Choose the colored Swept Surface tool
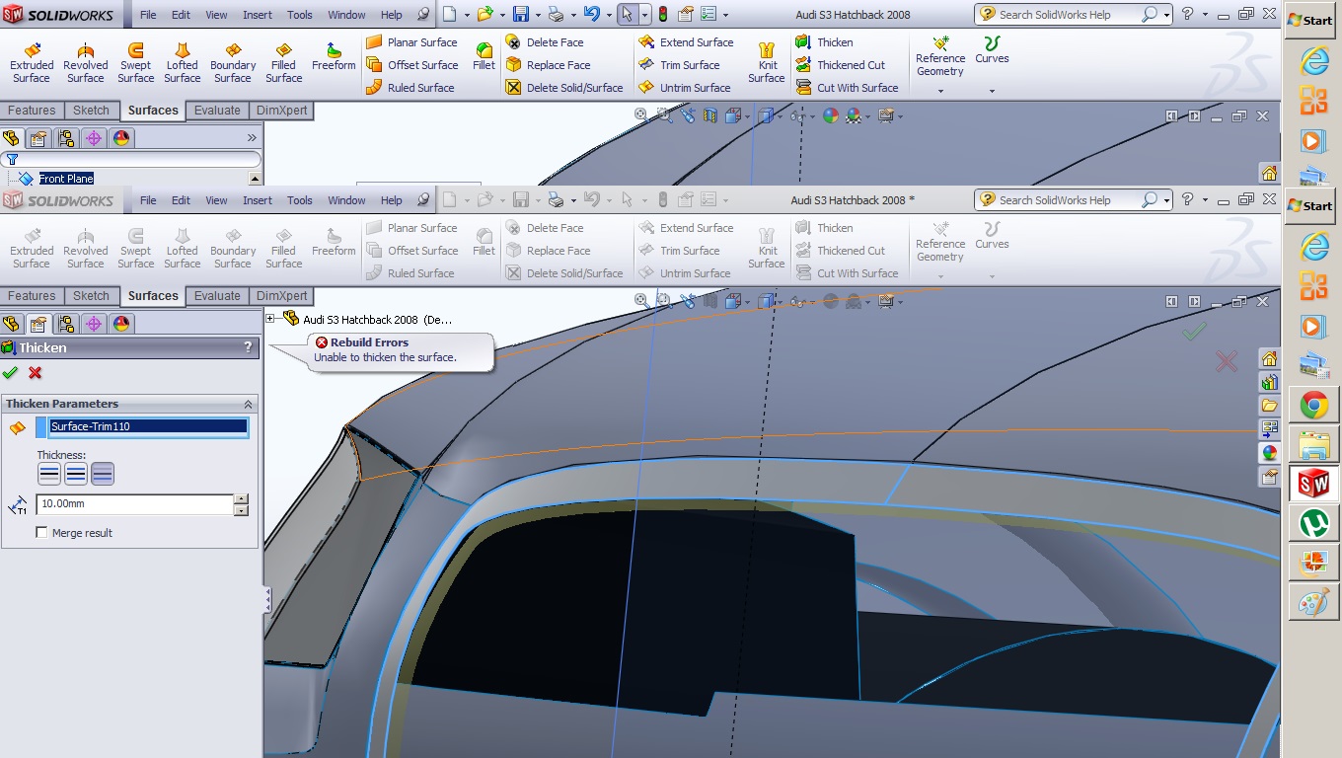This screenshot has width=1342, height=758. pyautogui.click(x=136, y=63)
